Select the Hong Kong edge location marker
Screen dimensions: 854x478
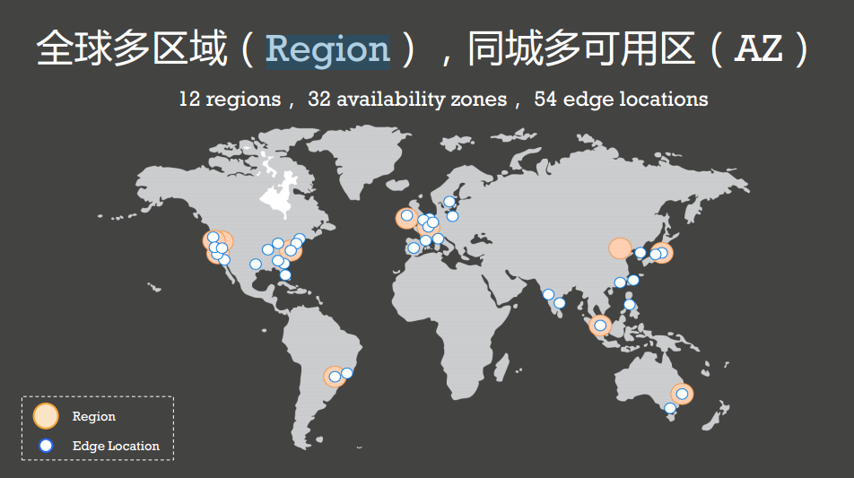[620, 282]
